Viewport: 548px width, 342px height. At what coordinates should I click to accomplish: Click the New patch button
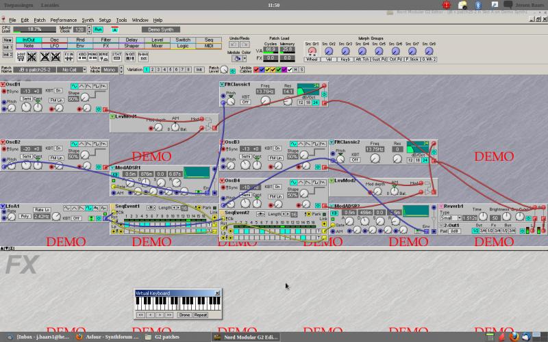click(x=8, y=40)
